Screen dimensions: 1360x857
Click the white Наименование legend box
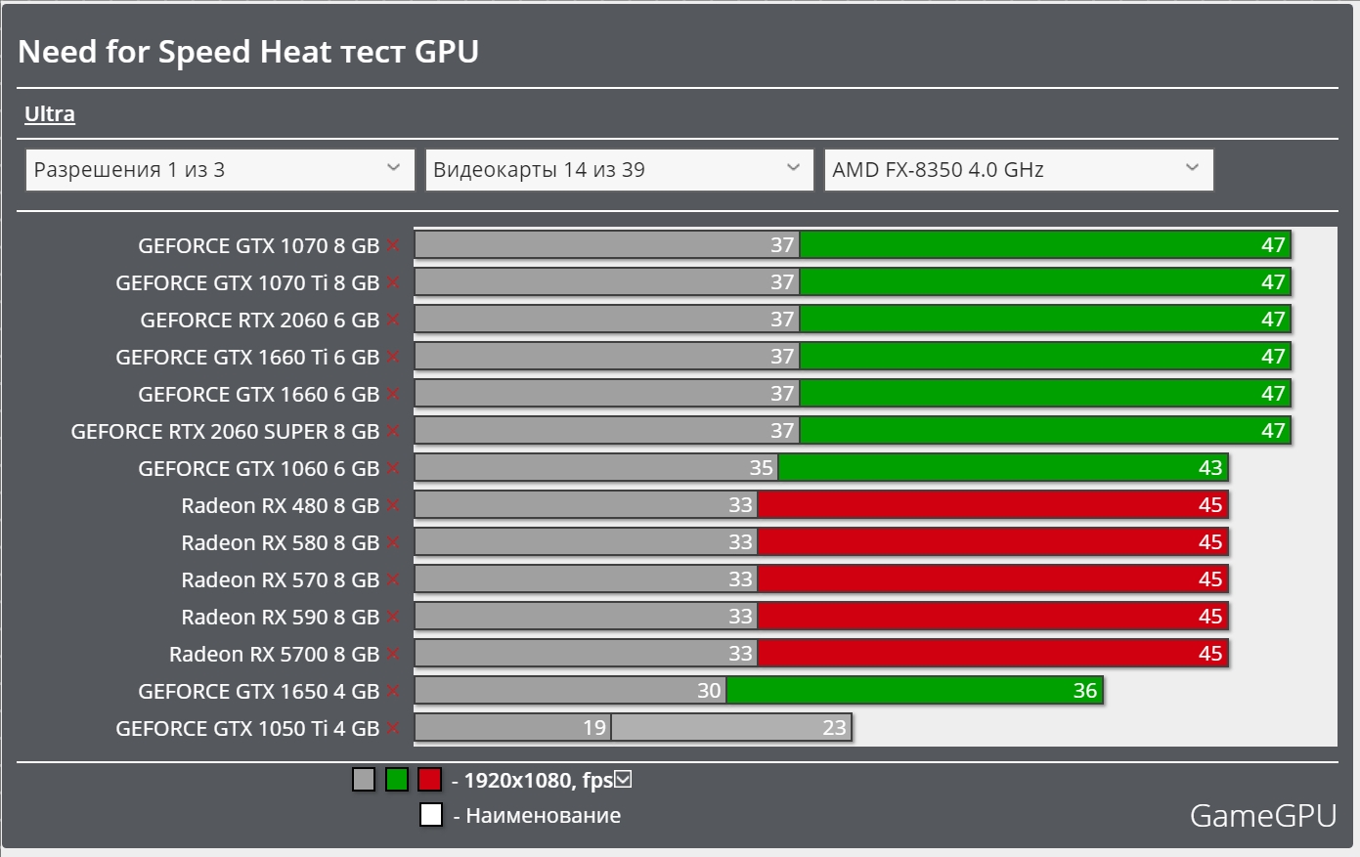tap(431, 815)
